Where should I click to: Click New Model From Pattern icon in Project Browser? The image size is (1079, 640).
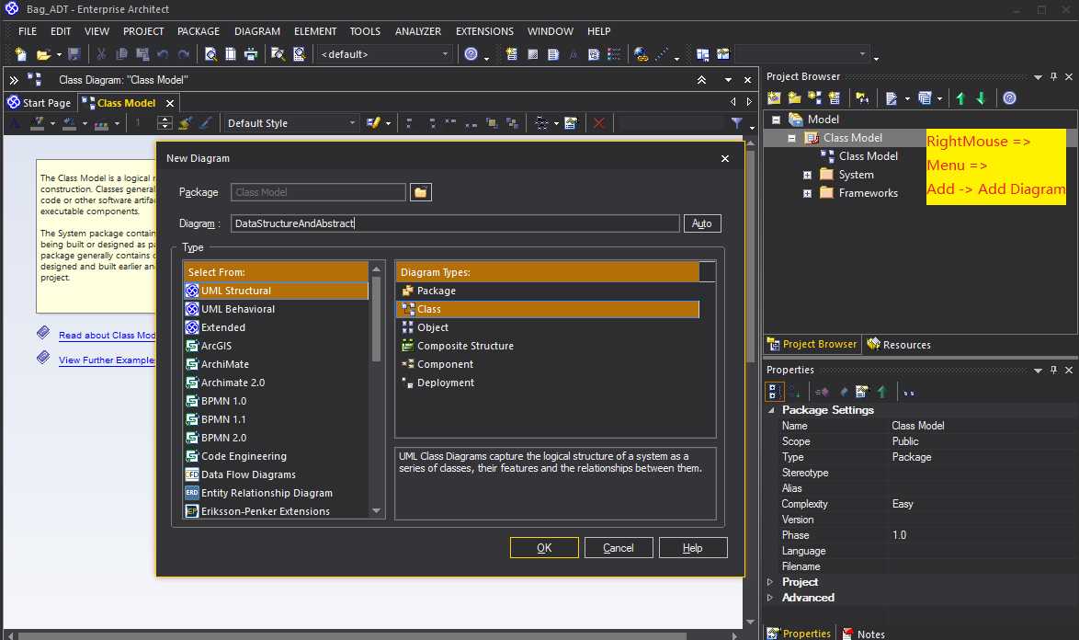[774, 98]
